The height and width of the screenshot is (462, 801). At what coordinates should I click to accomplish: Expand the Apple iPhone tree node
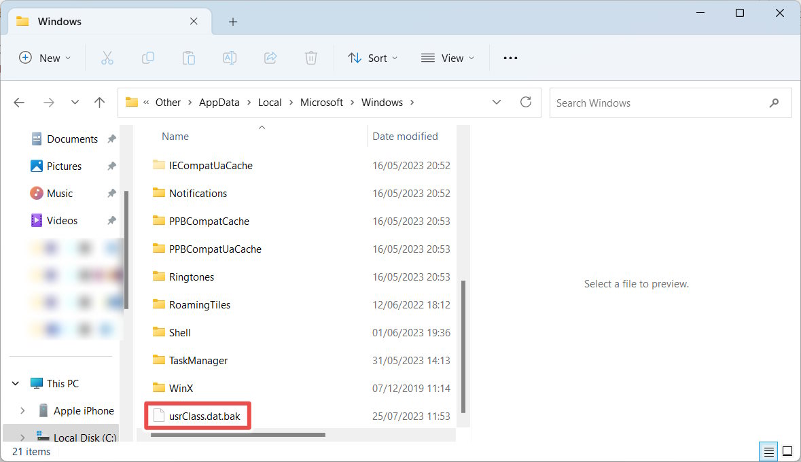[x=22, y=411]
